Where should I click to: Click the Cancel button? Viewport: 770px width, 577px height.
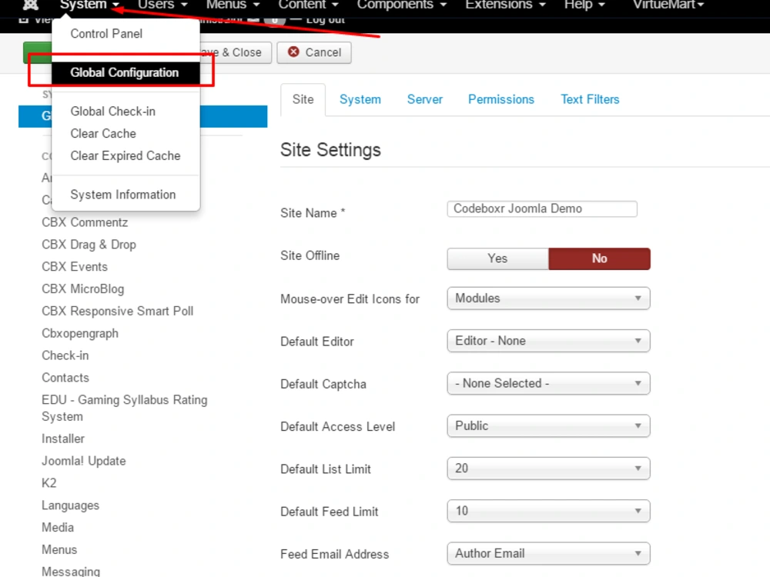pos(314,52)
